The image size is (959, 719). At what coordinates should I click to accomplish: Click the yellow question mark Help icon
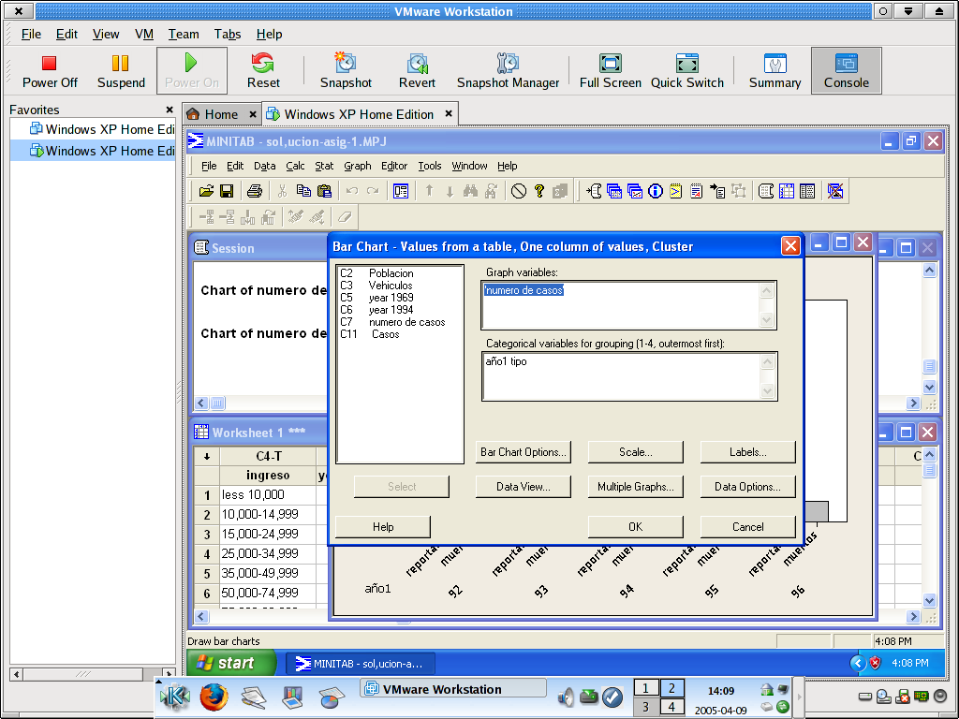pos(539,191)
